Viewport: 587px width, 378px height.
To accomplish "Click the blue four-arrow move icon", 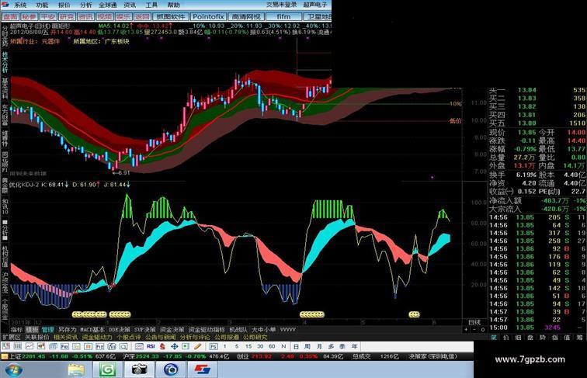I will [174, 346].
